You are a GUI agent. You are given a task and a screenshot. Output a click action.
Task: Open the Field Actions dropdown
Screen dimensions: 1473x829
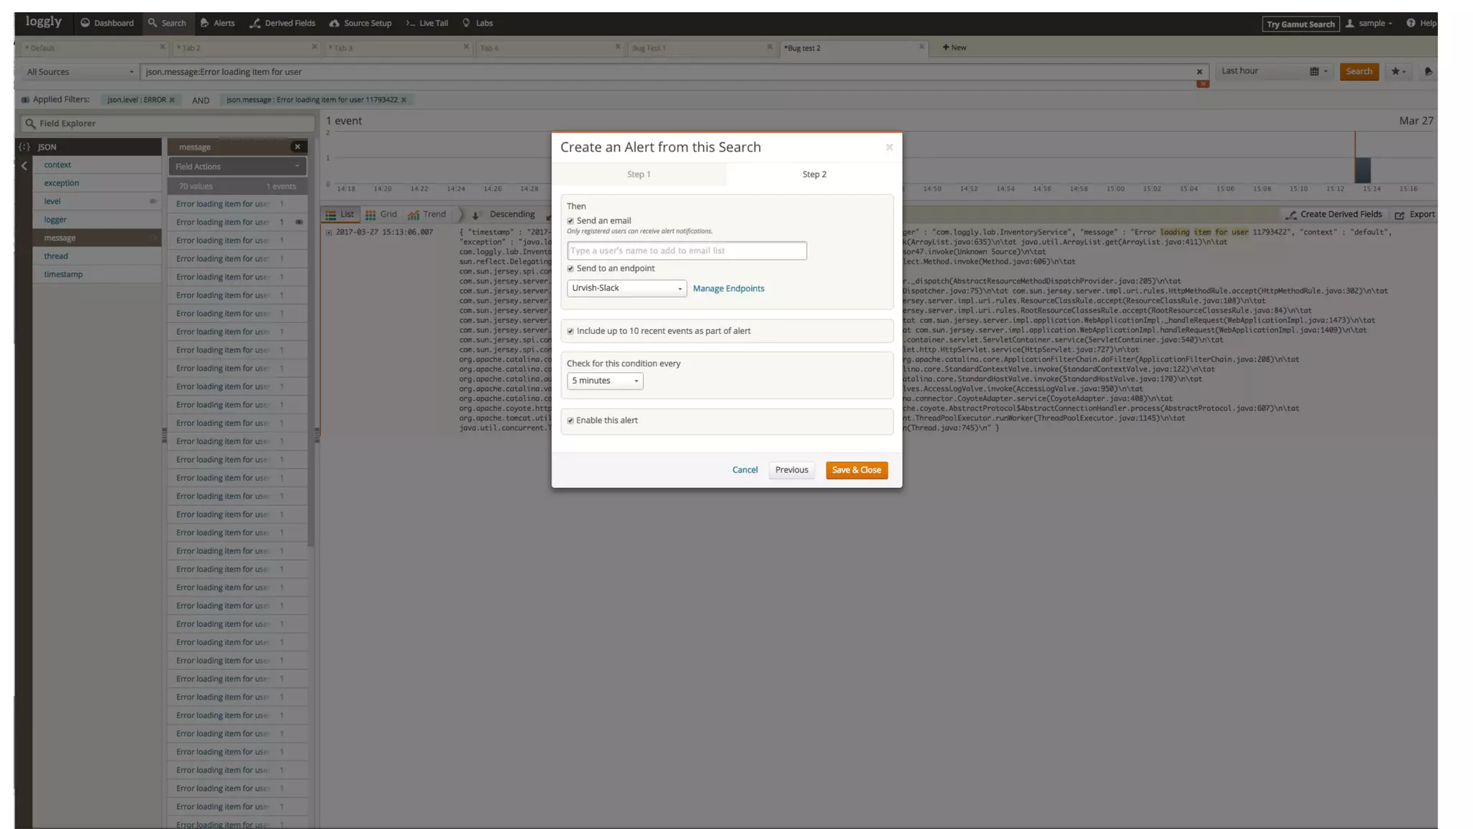click(237, 166)
